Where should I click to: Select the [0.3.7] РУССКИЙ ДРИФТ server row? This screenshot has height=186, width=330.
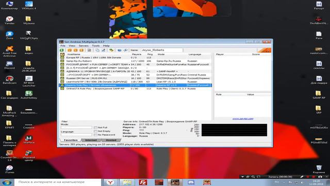[x=135, y=68]
